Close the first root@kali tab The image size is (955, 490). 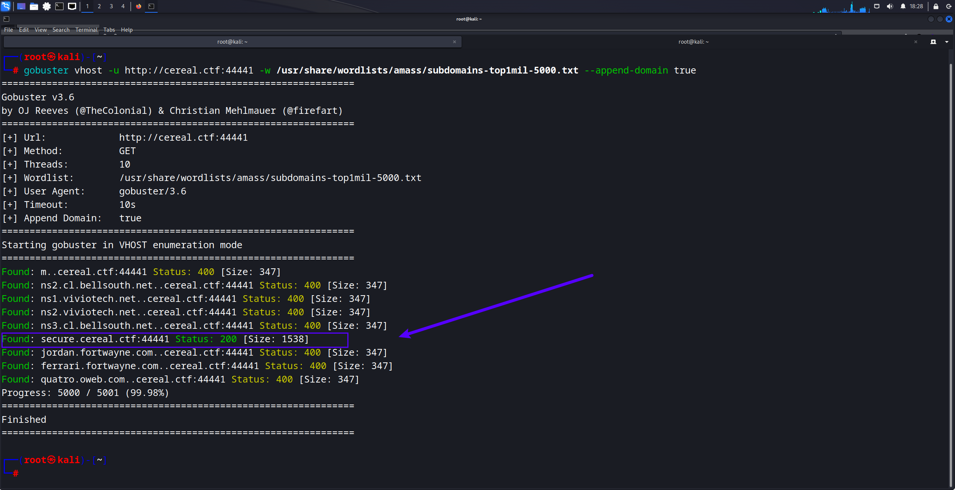[x=455, y=42]
